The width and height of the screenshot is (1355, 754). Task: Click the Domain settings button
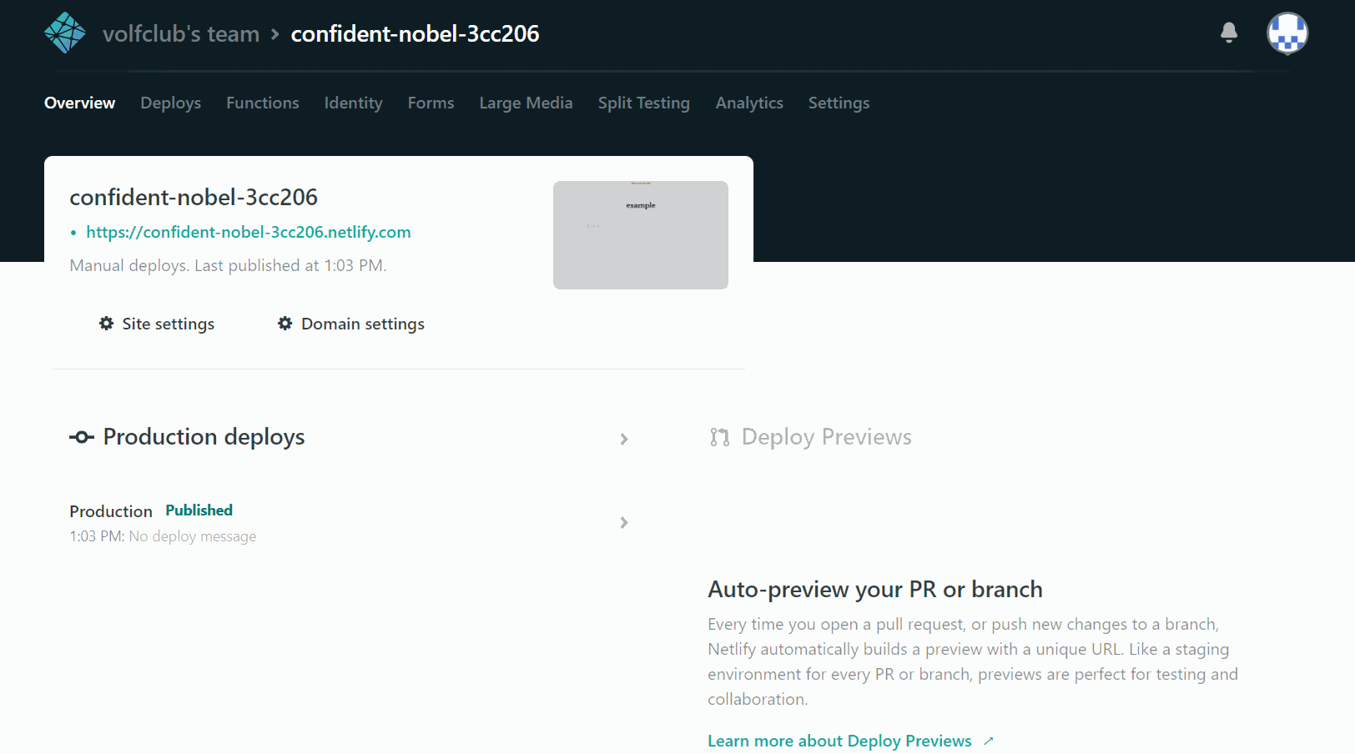tap(351, 324)
